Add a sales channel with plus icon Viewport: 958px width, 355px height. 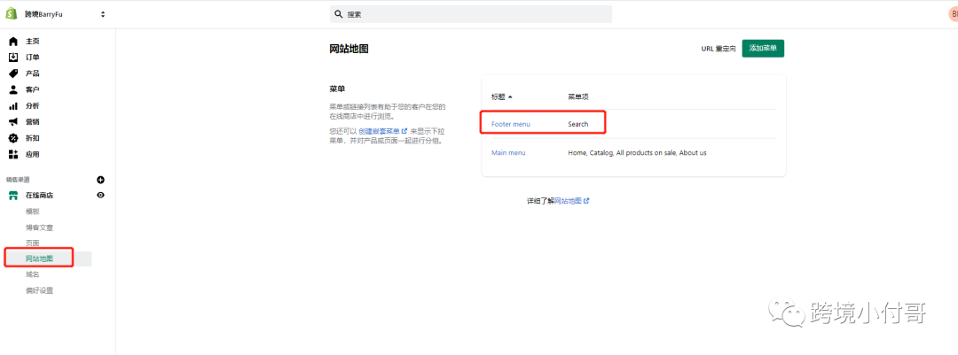(x=101, y=180)
